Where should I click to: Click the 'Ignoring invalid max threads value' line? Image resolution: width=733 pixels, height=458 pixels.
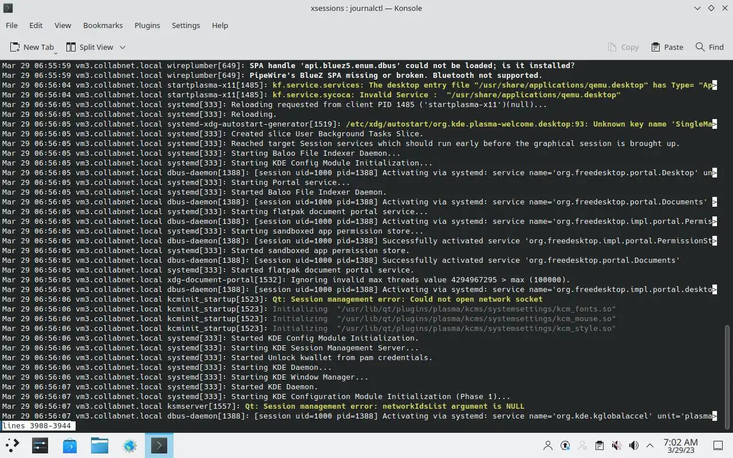286,279
